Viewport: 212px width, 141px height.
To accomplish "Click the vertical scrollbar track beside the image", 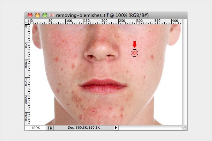I will tap(184, 72).
